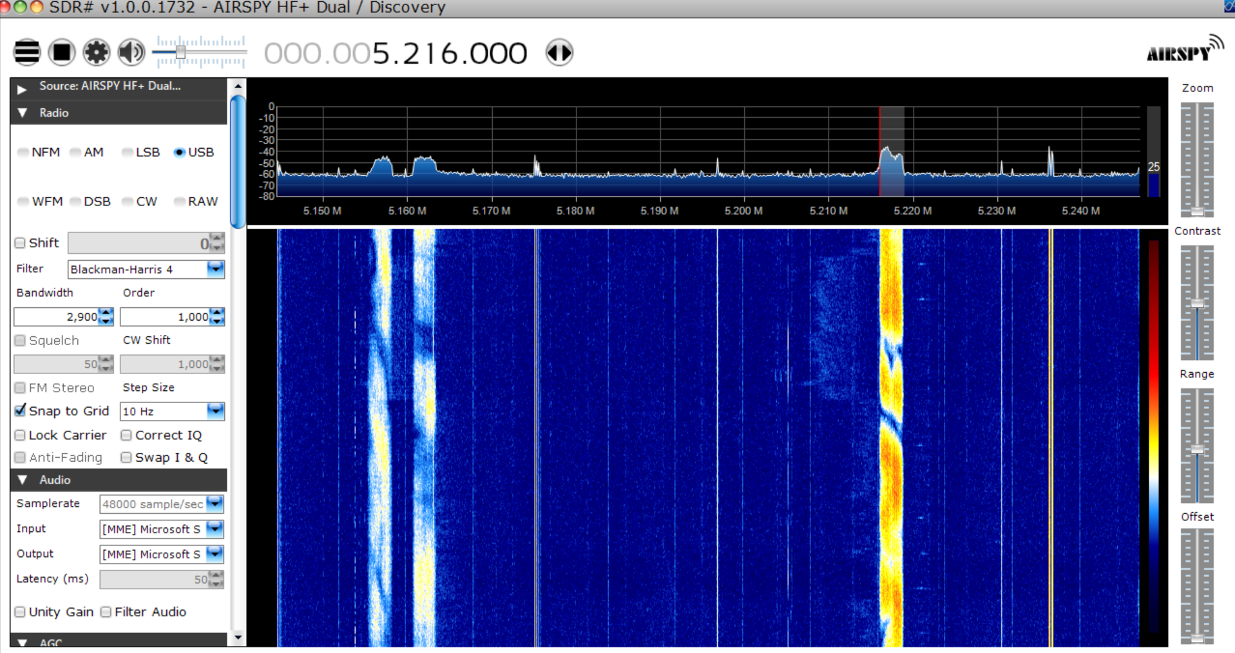Expand the Source: AIRSPY HF+ Dual panel
1235x653 pixels.
pos(23,87)
